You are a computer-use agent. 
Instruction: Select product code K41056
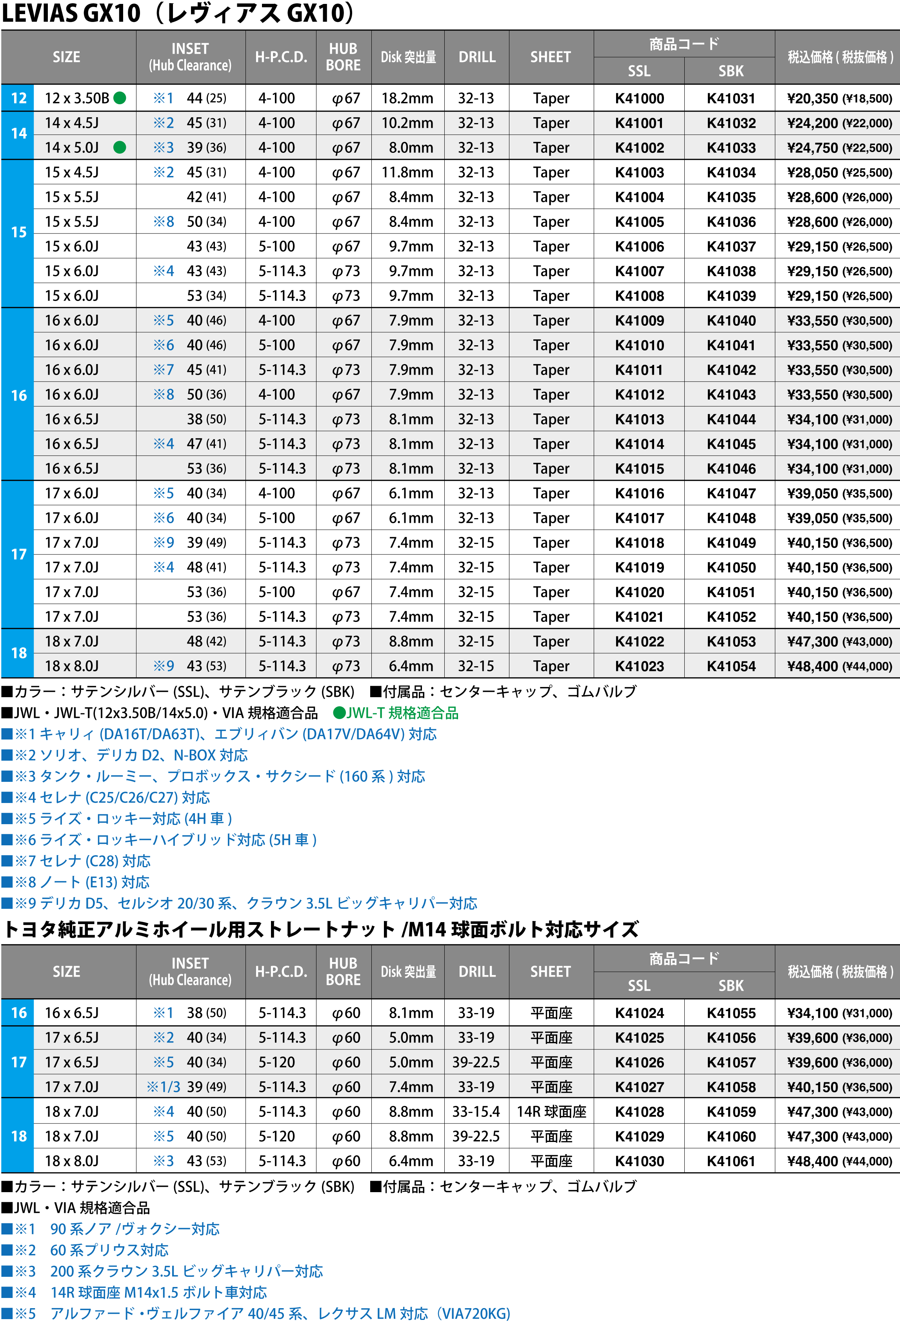(731, 1038)
